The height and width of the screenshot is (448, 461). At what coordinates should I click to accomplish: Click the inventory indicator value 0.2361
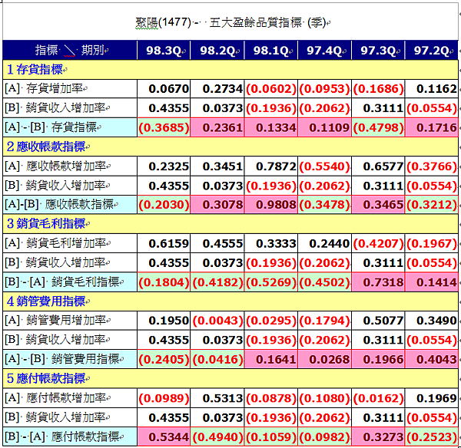[223, 127]
